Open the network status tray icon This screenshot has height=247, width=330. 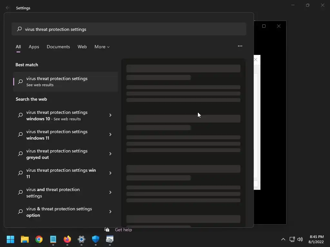tap(292, 239)
